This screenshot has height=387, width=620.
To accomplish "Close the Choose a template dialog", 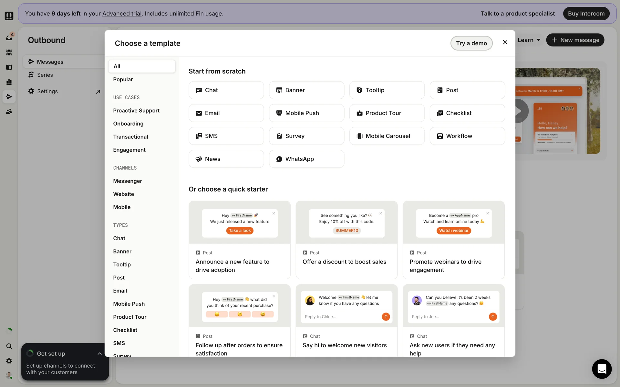I will (505, 42).
